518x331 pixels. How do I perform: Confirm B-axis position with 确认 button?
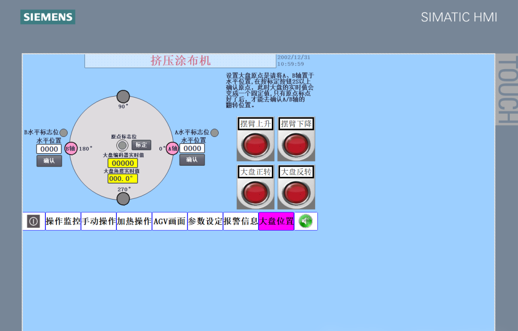pos(49,161)
